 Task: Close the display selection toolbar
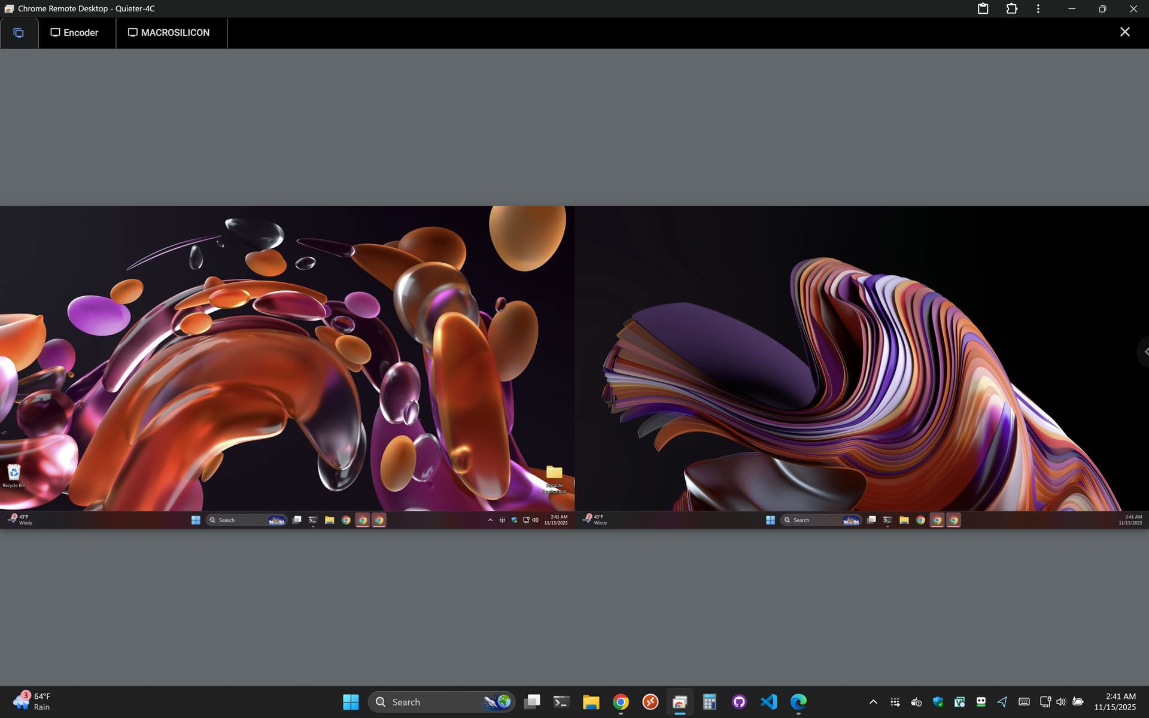click(x=1124, y=32)
